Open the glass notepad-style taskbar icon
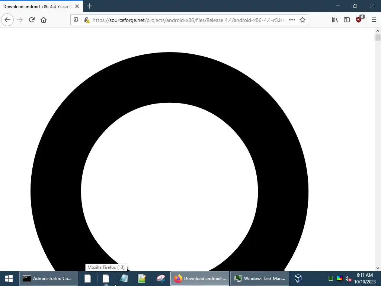This screenshot has width=381, height=286. pyautogui.click(x=124, y=279)
